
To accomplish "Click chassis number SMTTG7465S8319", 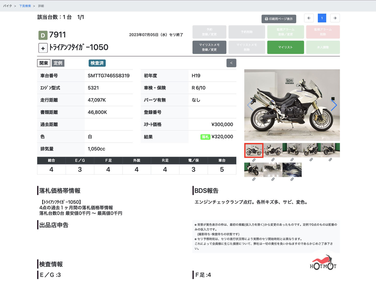I will point(109,76).
